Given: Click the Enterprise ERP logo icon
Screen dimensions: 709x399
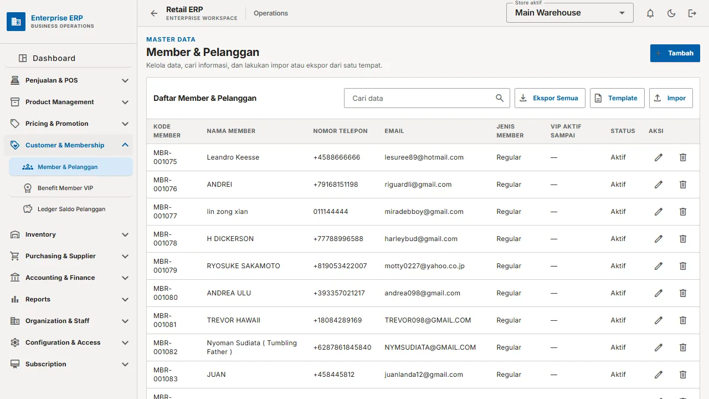Looking at the screenshot, I should 16,22.
